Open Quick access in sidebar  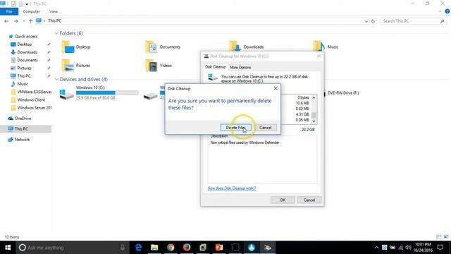tap(26, 36)
